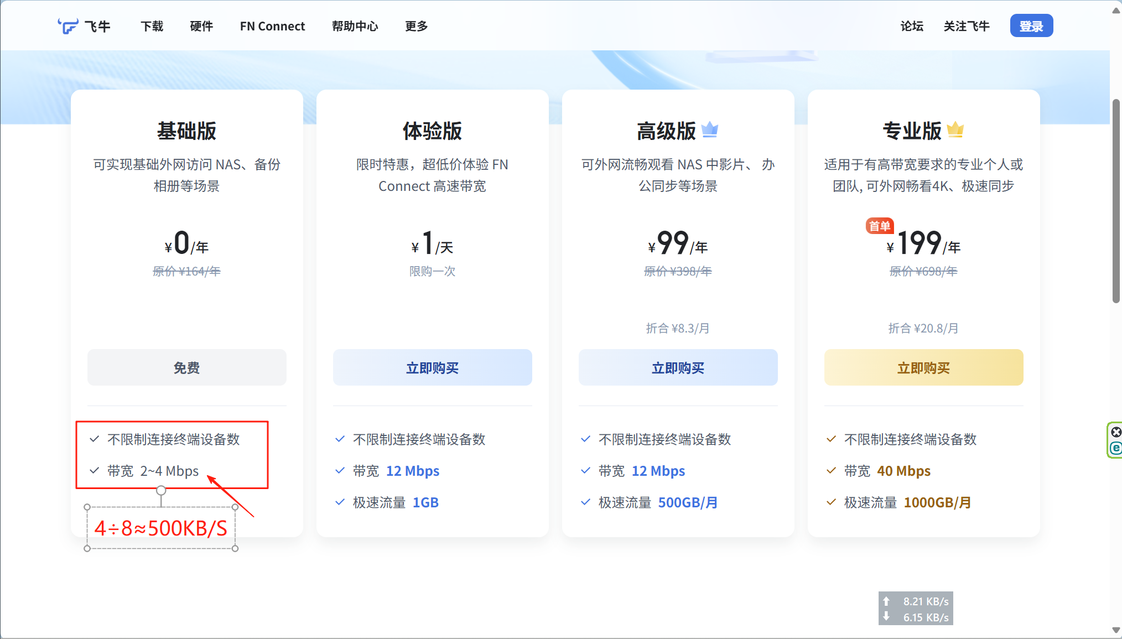
Task: Click the ¥1/天 price
Action: click(433, 243)
